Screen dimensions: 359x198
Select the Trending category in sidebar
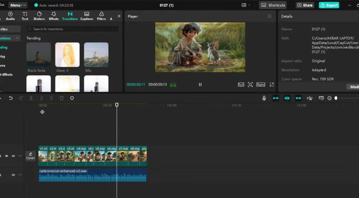[x=4, y=47]
